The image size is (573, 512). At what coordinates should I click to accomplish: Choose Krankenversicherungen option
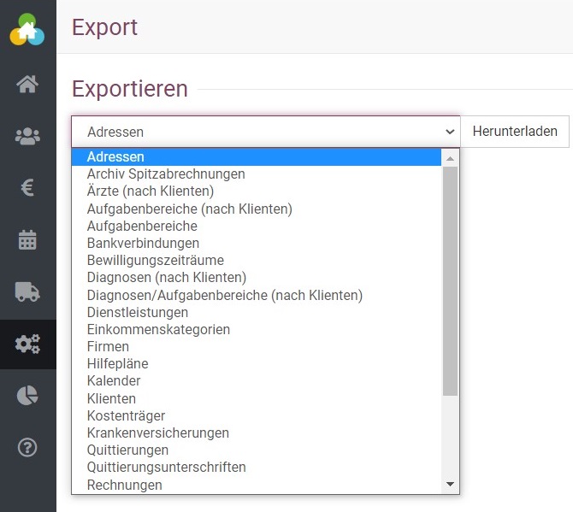pos(157,433)
